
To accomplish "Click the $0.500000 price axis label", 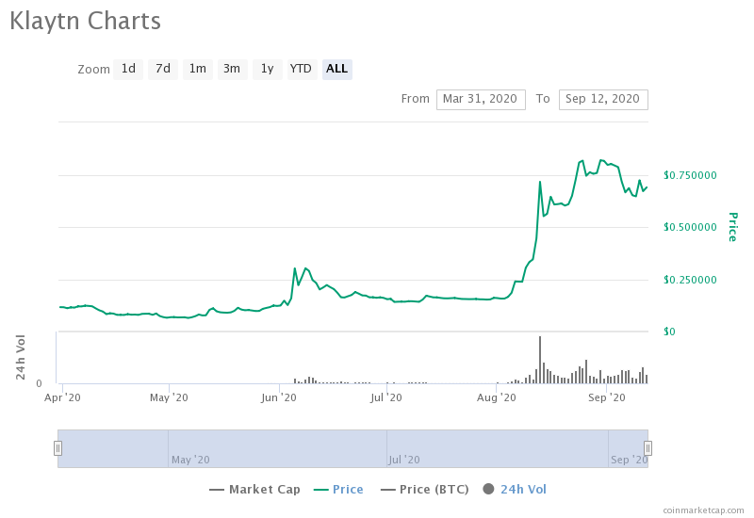I will click(x=690, y=227).
